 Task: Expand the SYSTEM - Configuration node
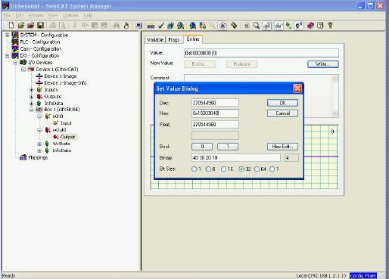tap(8, 35)
